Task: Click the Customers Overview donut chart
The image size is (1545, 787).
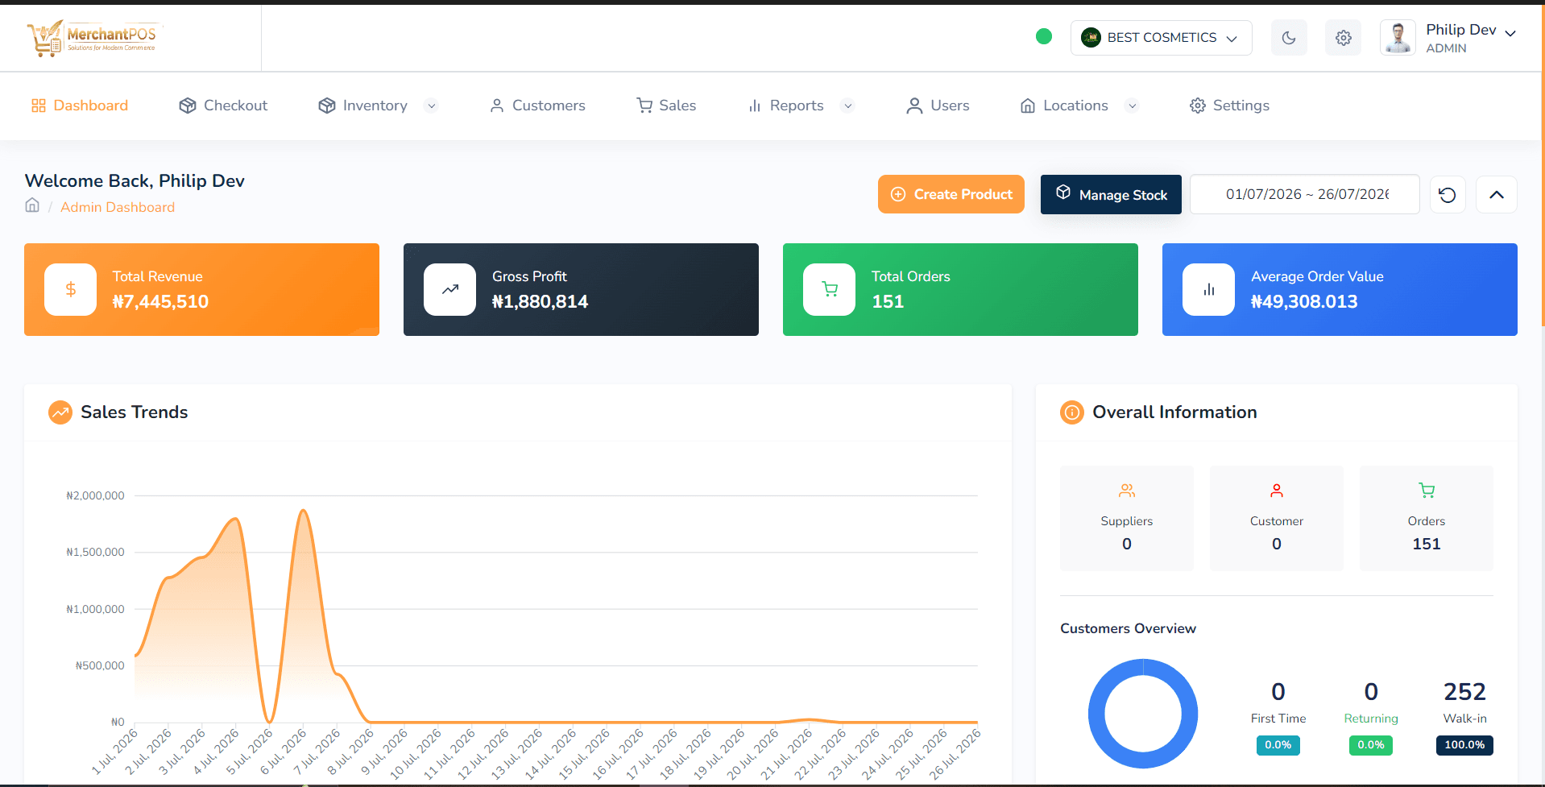Action: pyautogui.click(x=1143, y=714)
